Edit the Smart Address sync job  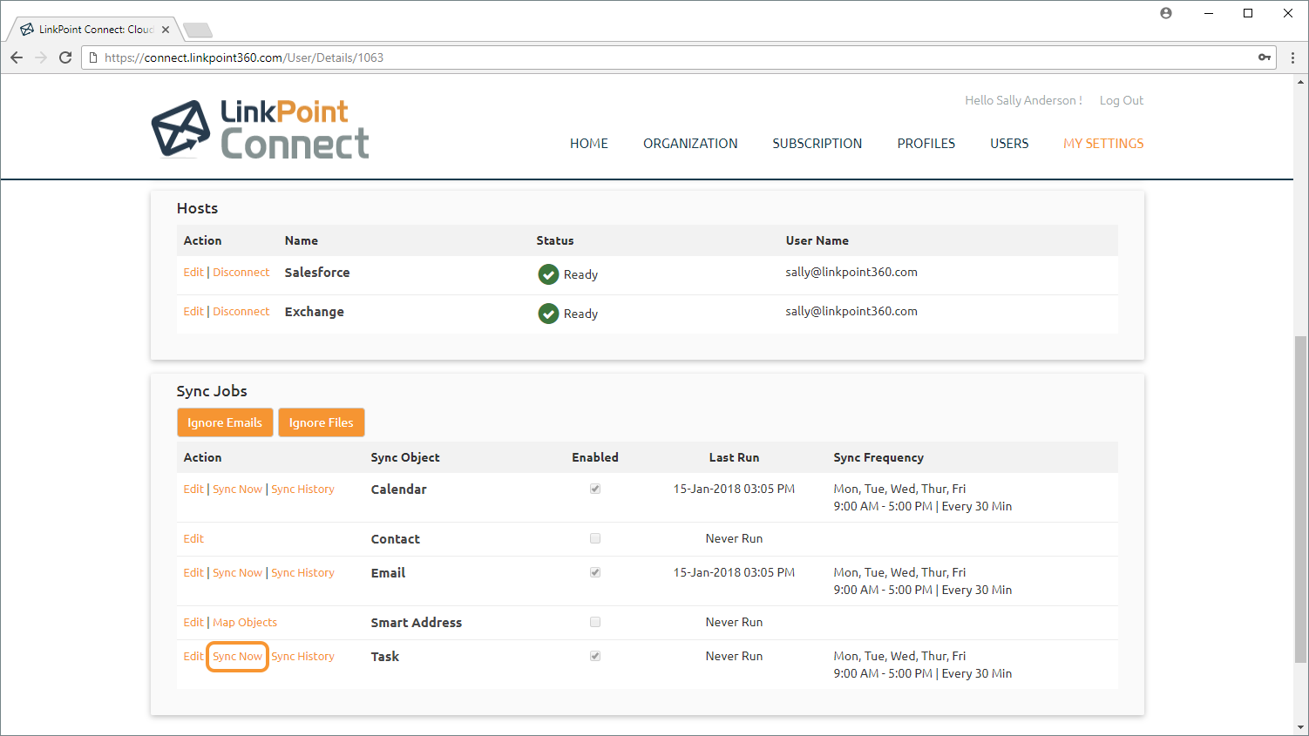(x=193, y=622)
